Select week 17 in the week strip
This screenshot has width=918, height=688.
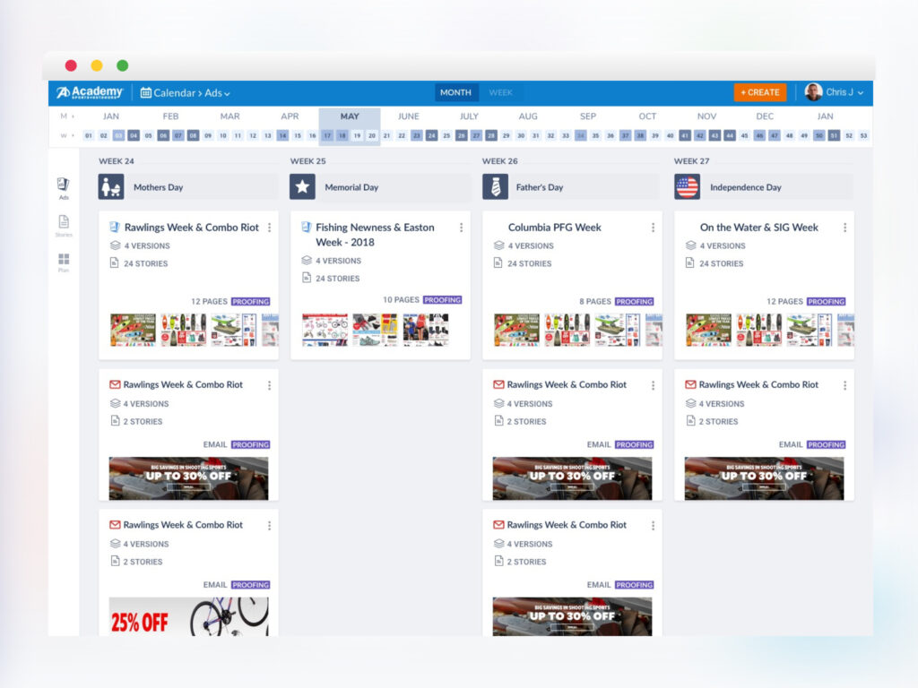[327, 136]
